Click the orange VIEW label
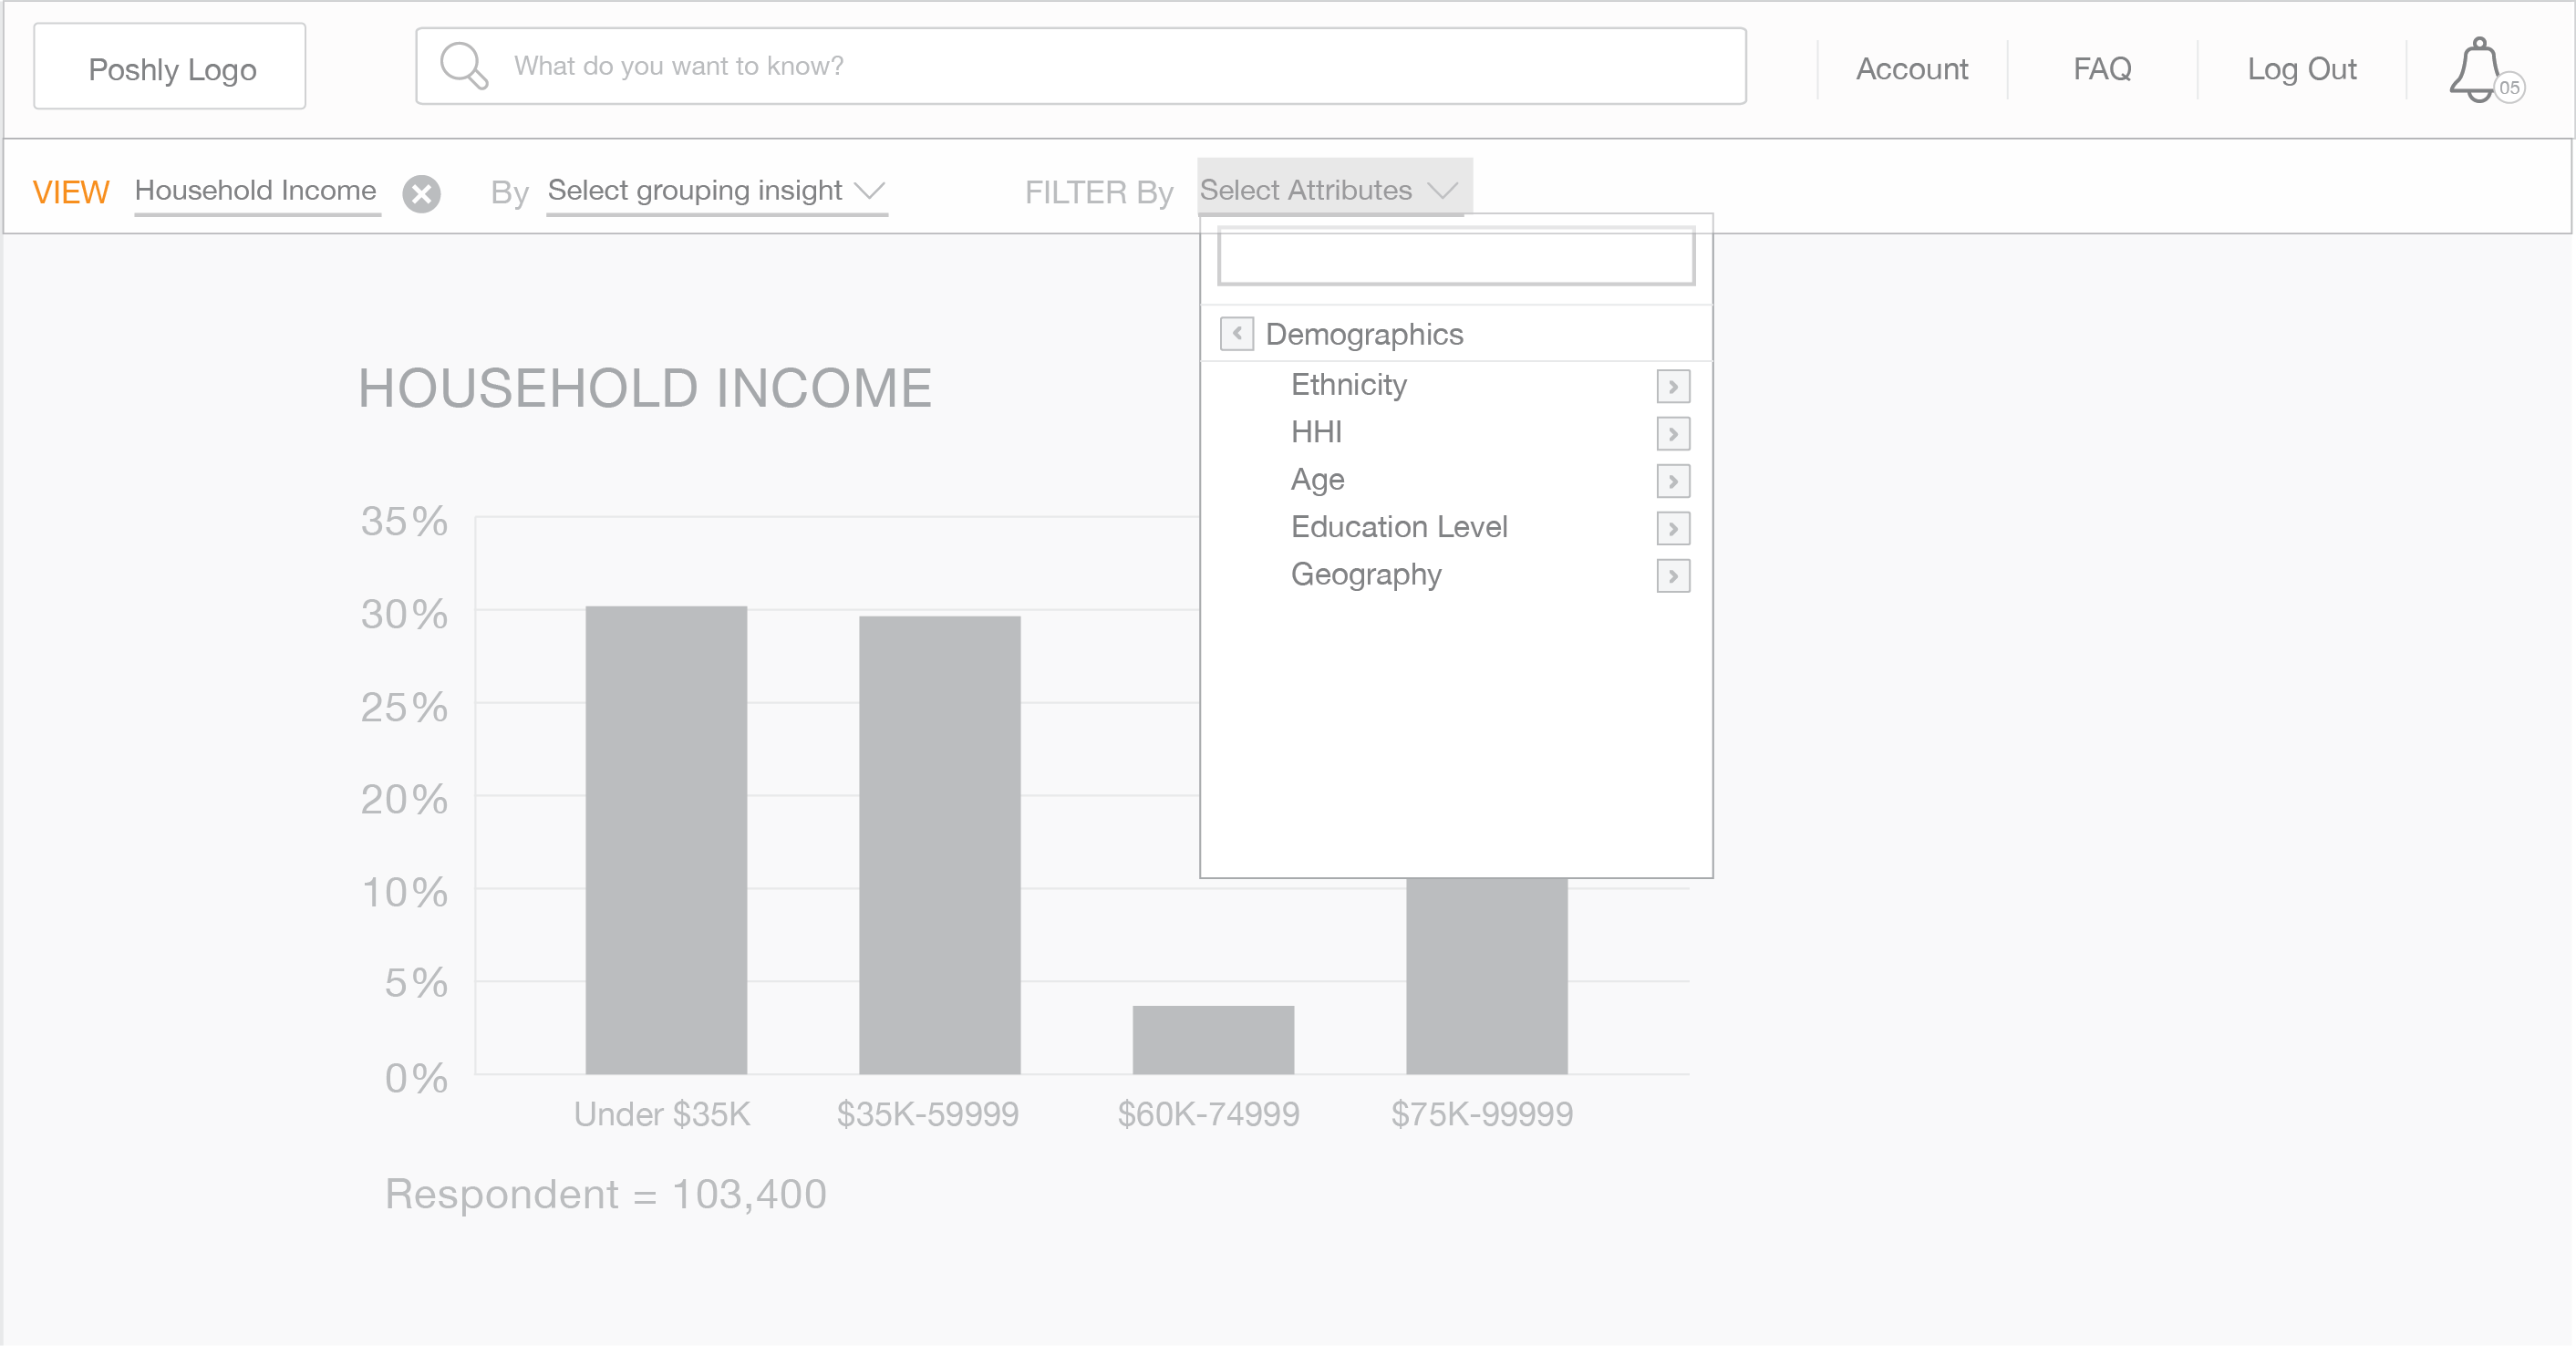Screen dimensions: 2576x1346 pos(70,192)
